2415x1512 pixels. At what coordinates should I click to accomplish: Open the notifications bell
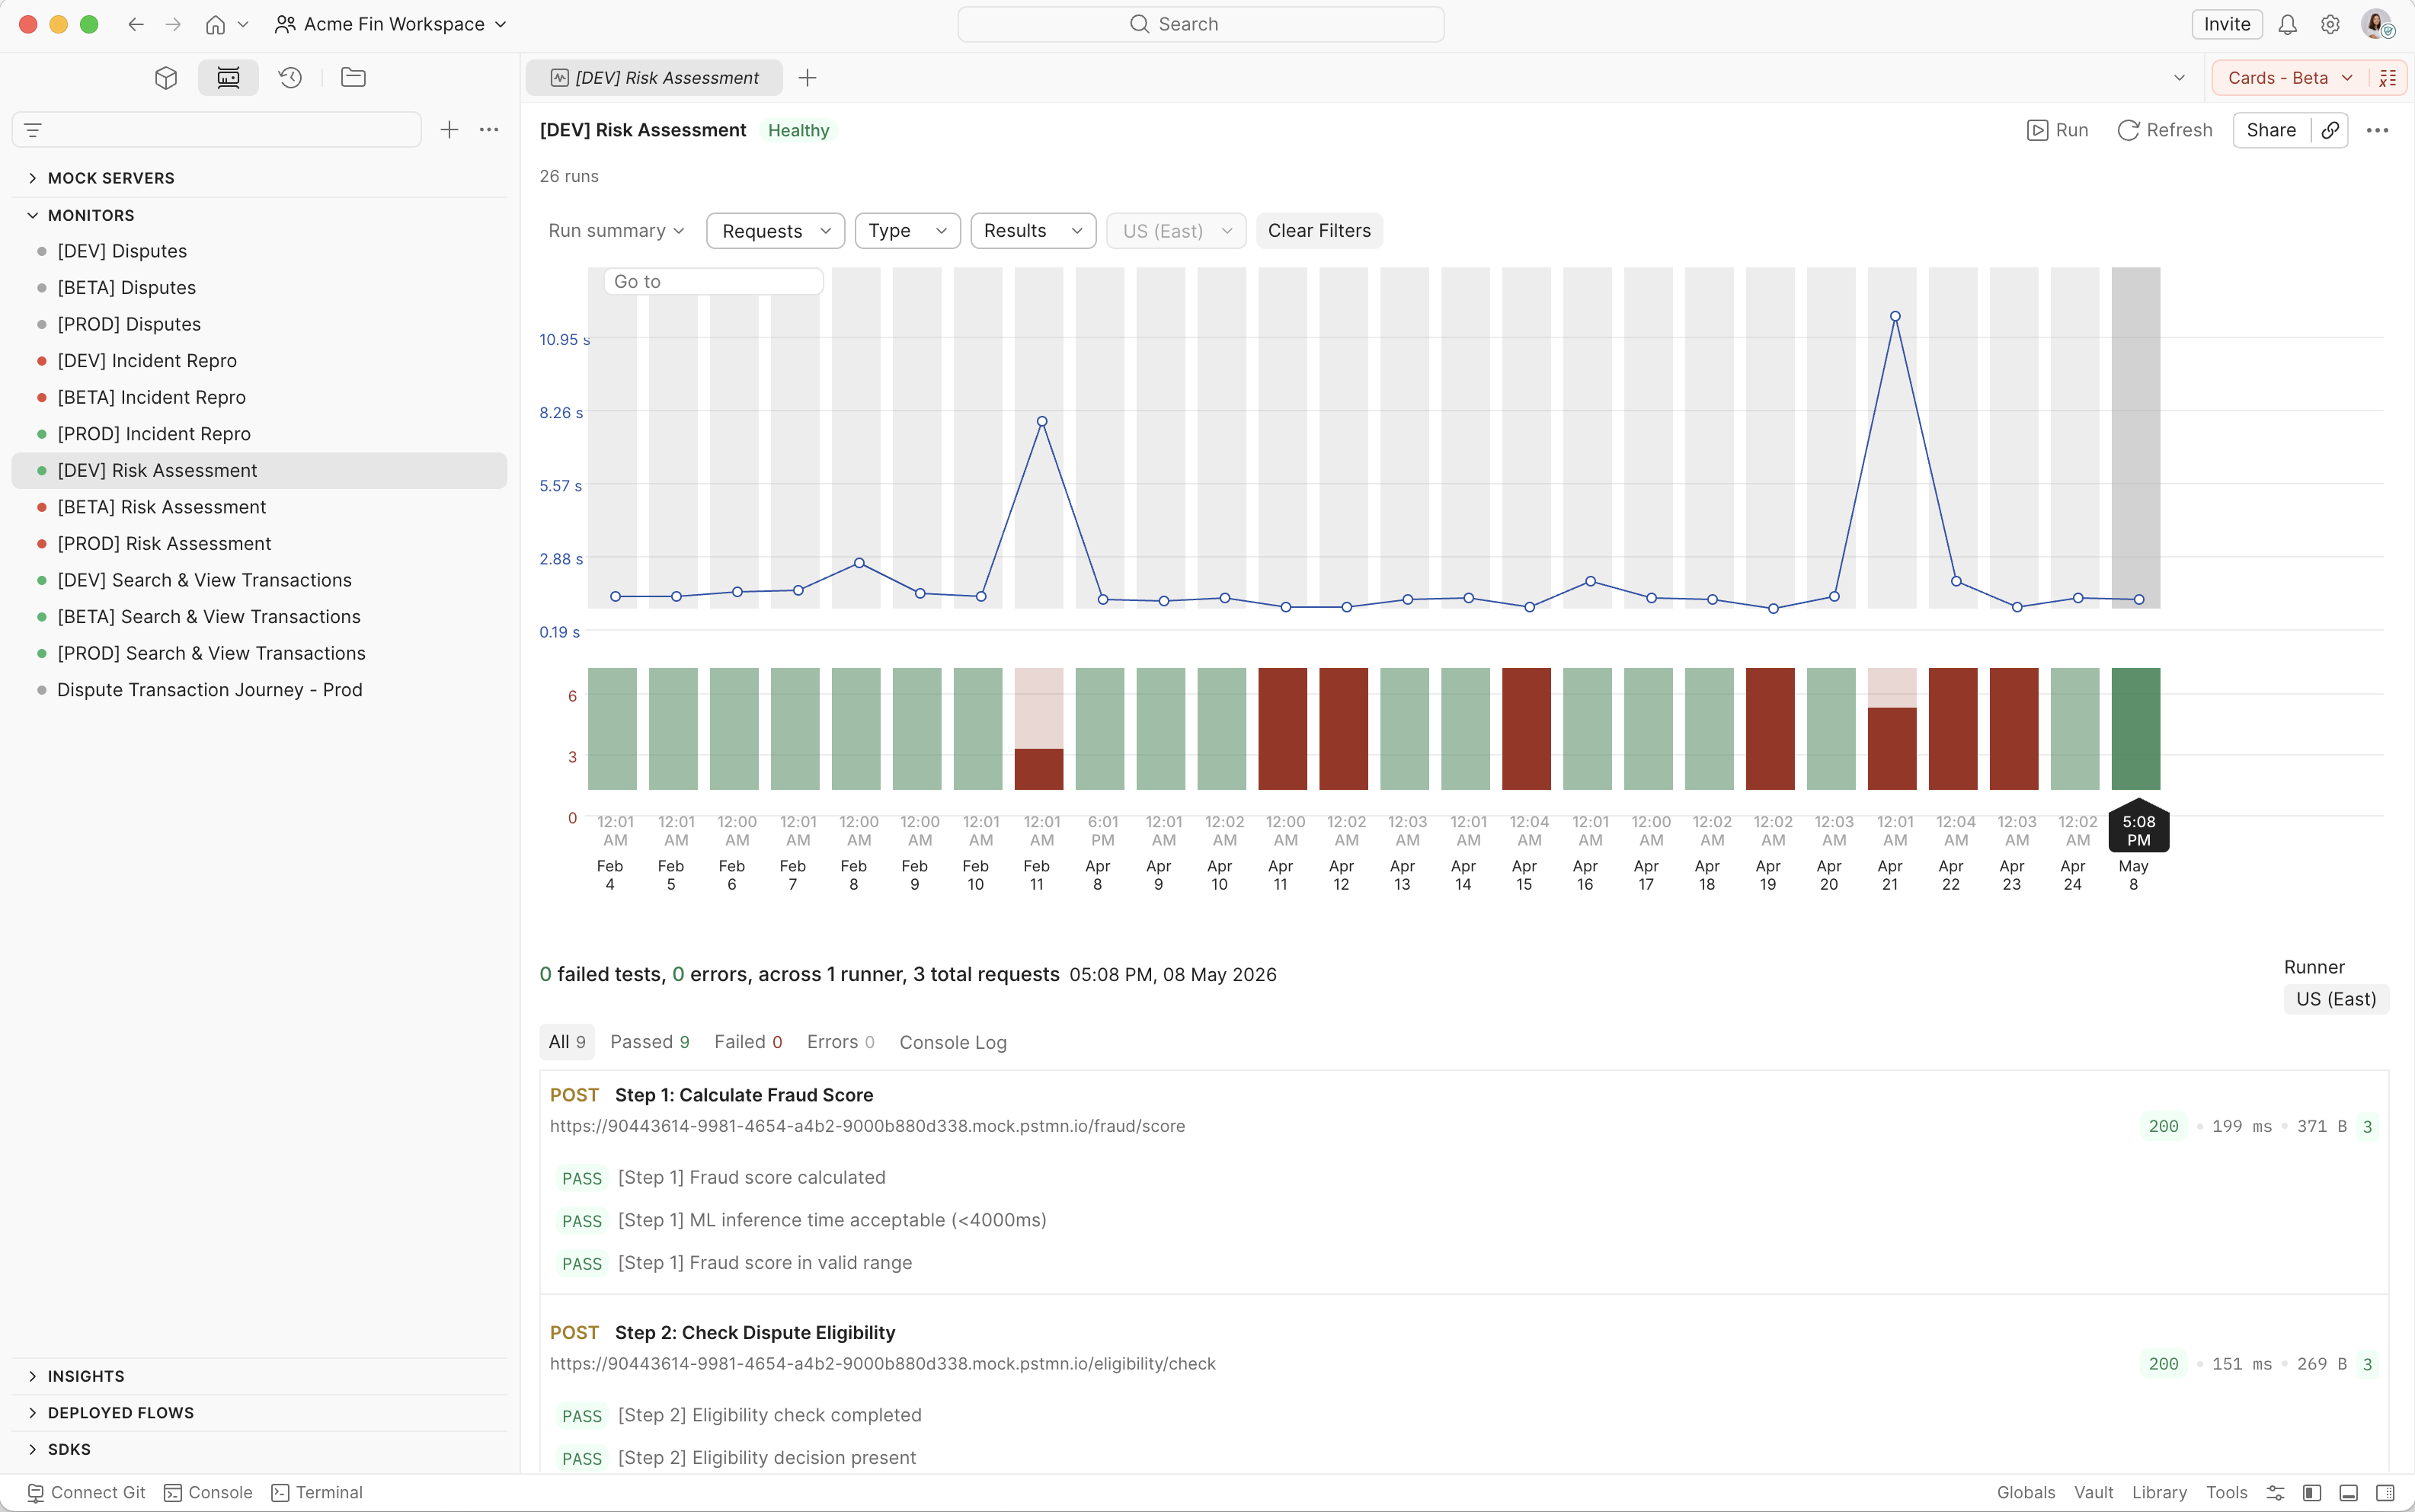click(2287, 24)
